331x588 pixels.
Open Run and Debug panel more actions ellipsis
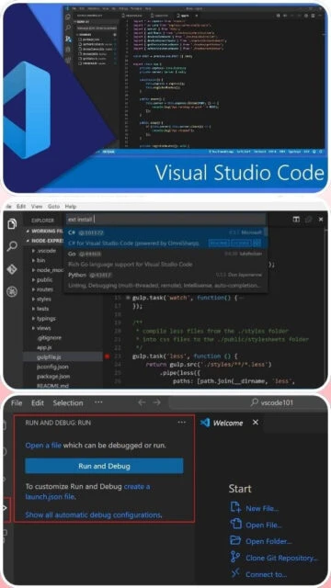182,423
